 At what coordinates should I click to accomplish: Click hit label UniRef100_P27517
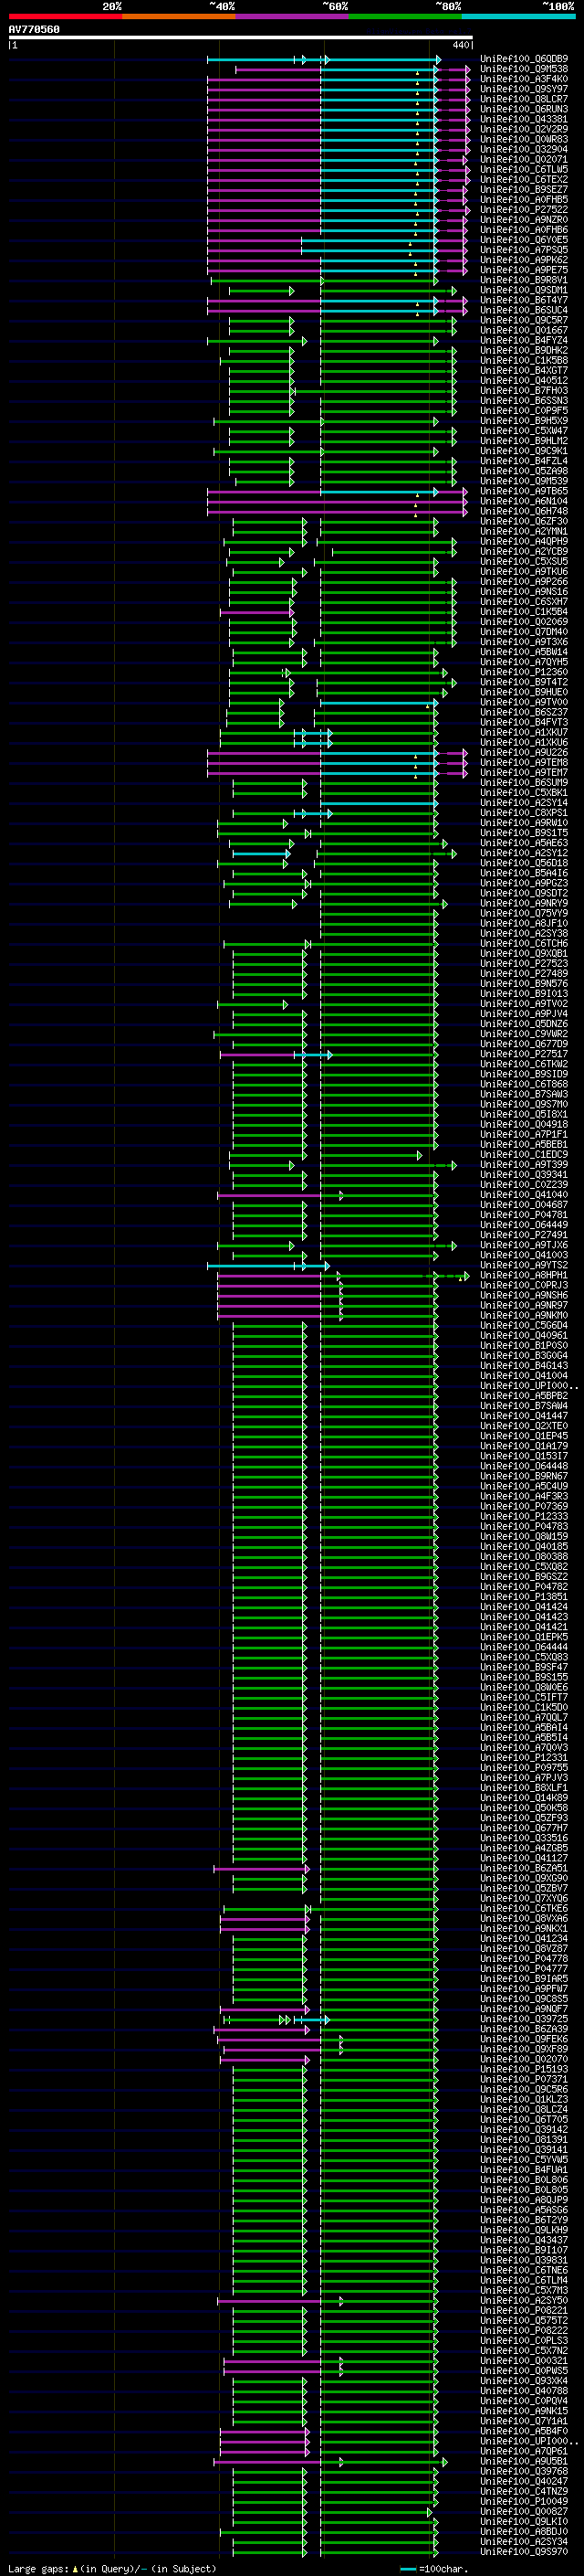tap(524, 1054)
